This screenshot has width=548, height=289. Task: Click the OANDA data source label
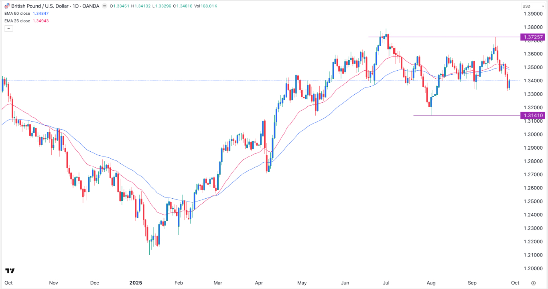click(92, 6)
